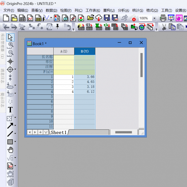The width and height of the screenshot is (187, 187).
Task: Click the next sheet arrow button
Action: pos(35,132)
